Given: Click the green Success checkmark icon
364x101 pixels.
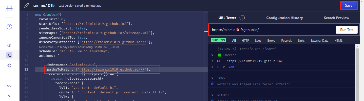Looking at the screenshot, I should point(219,55).
